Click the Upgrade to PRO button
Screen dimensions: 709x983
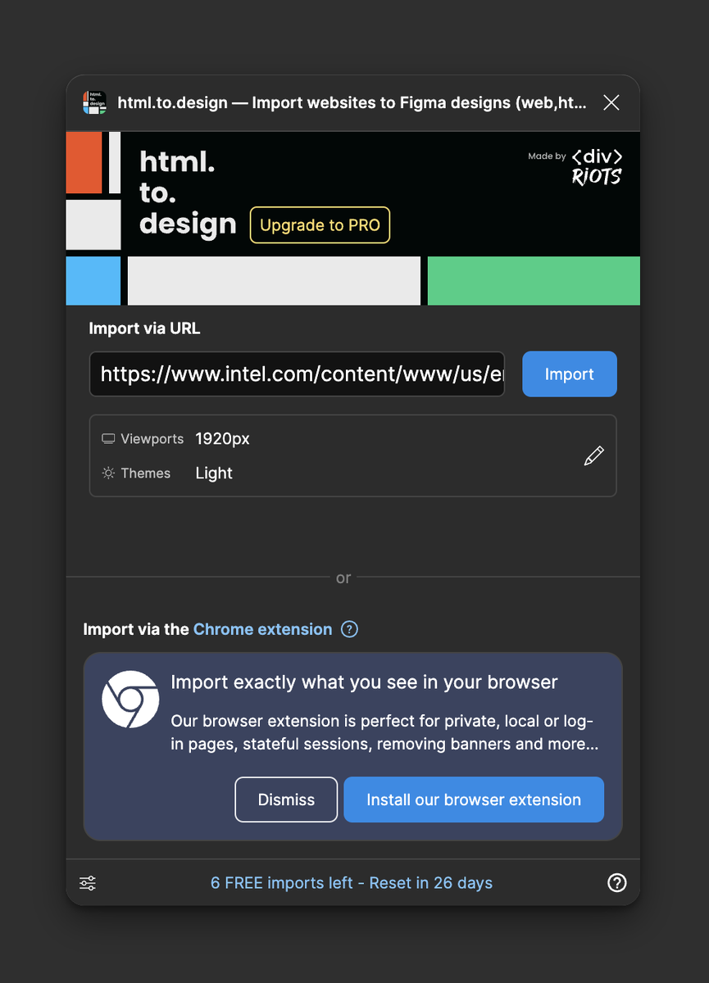[320, 225]
